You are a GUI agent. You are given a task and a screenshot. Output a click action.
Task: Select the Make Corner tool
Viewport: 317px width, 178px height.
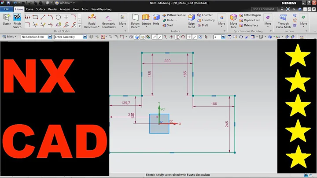[51, 25]
